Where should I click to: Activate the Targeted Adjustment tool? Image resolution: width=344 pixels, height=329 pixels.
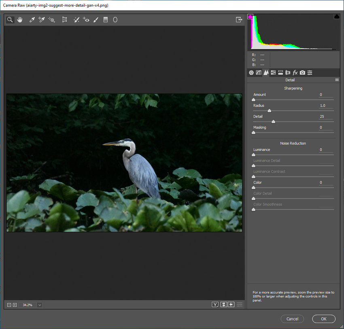[x=51, y=19]
